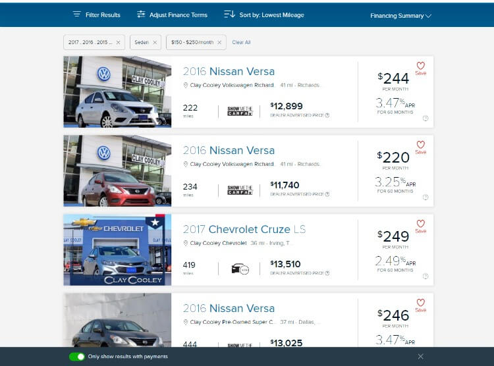Image resolution: width=494 pixels, height=366 pixels.
Task: Click Clay Cooley Pre-Owned Super dealer name
Action: [232, 322]
